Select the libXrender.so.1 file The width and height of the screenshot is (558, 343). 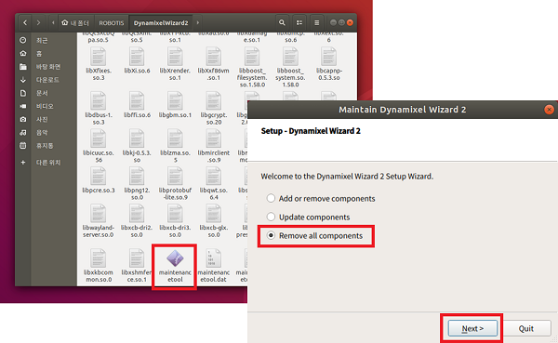[175, 64]
